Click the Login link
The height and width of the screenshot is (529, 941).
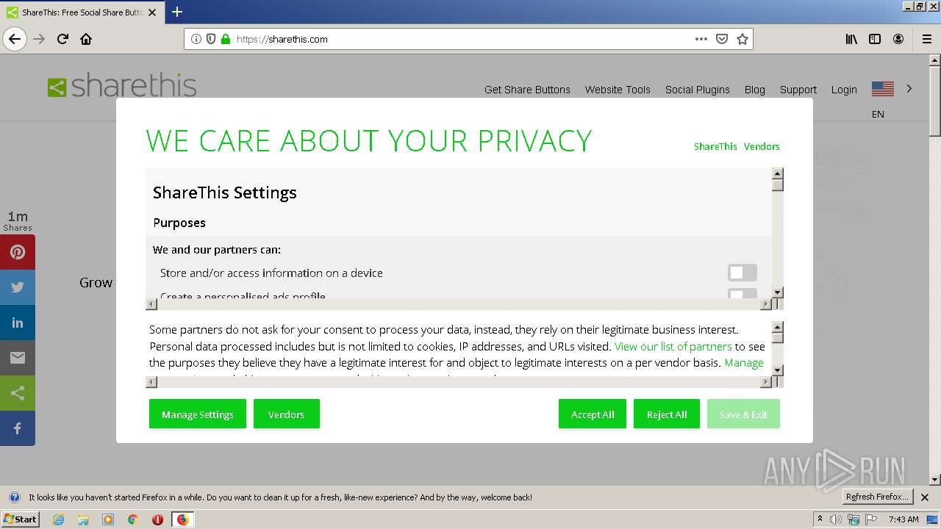tap(844, 90)
